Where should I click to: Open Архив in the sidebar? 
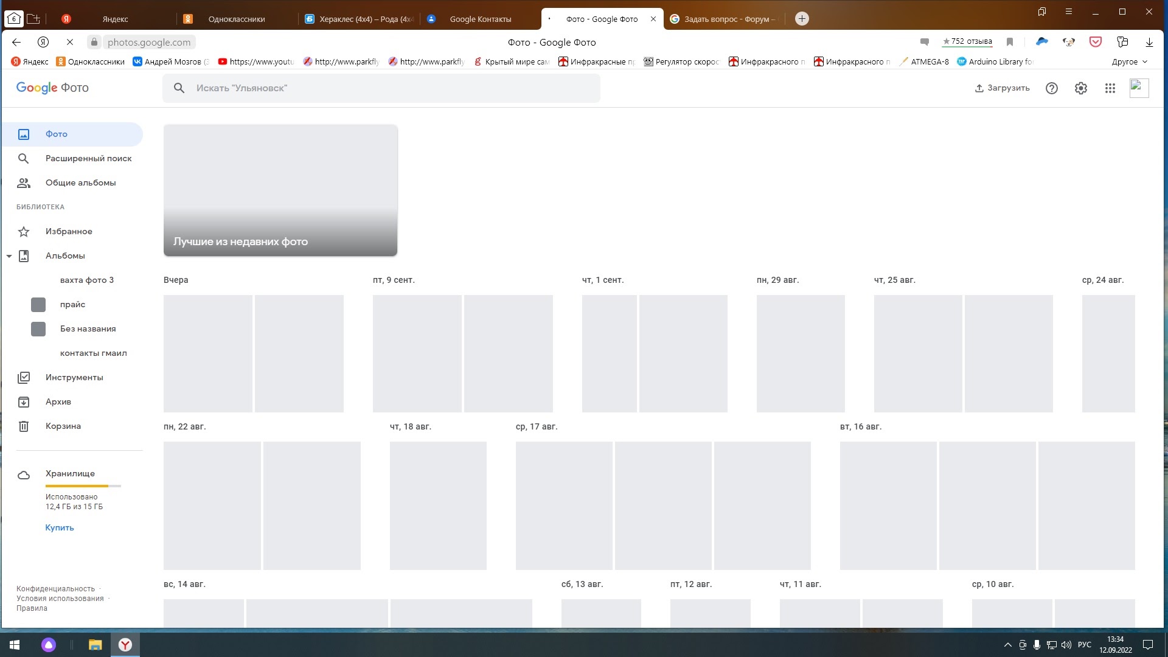(72, 401)
